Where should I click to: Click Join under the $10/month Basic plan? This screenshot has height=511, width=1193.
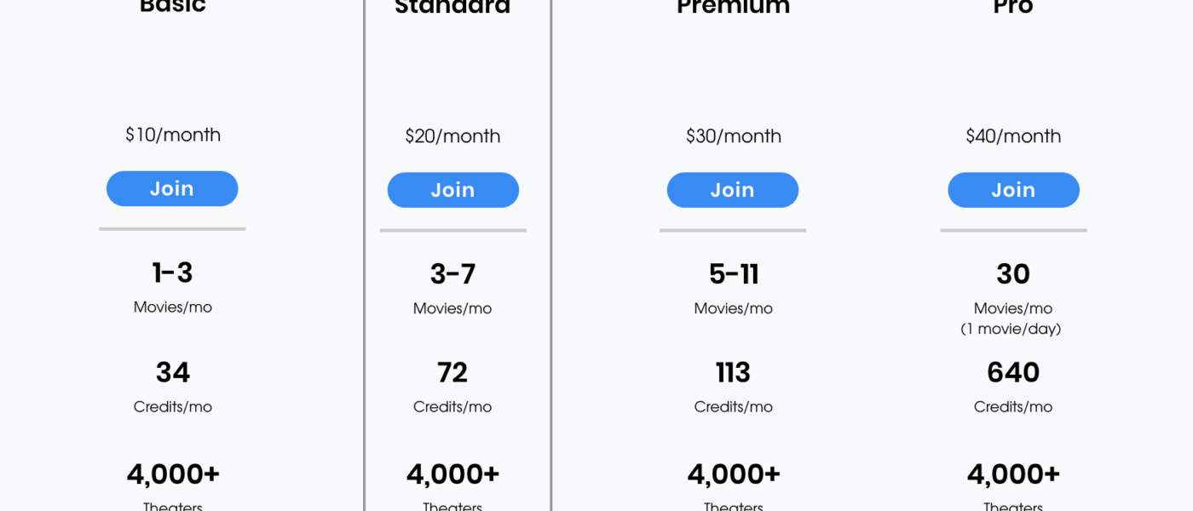click(x=172, y=188)
